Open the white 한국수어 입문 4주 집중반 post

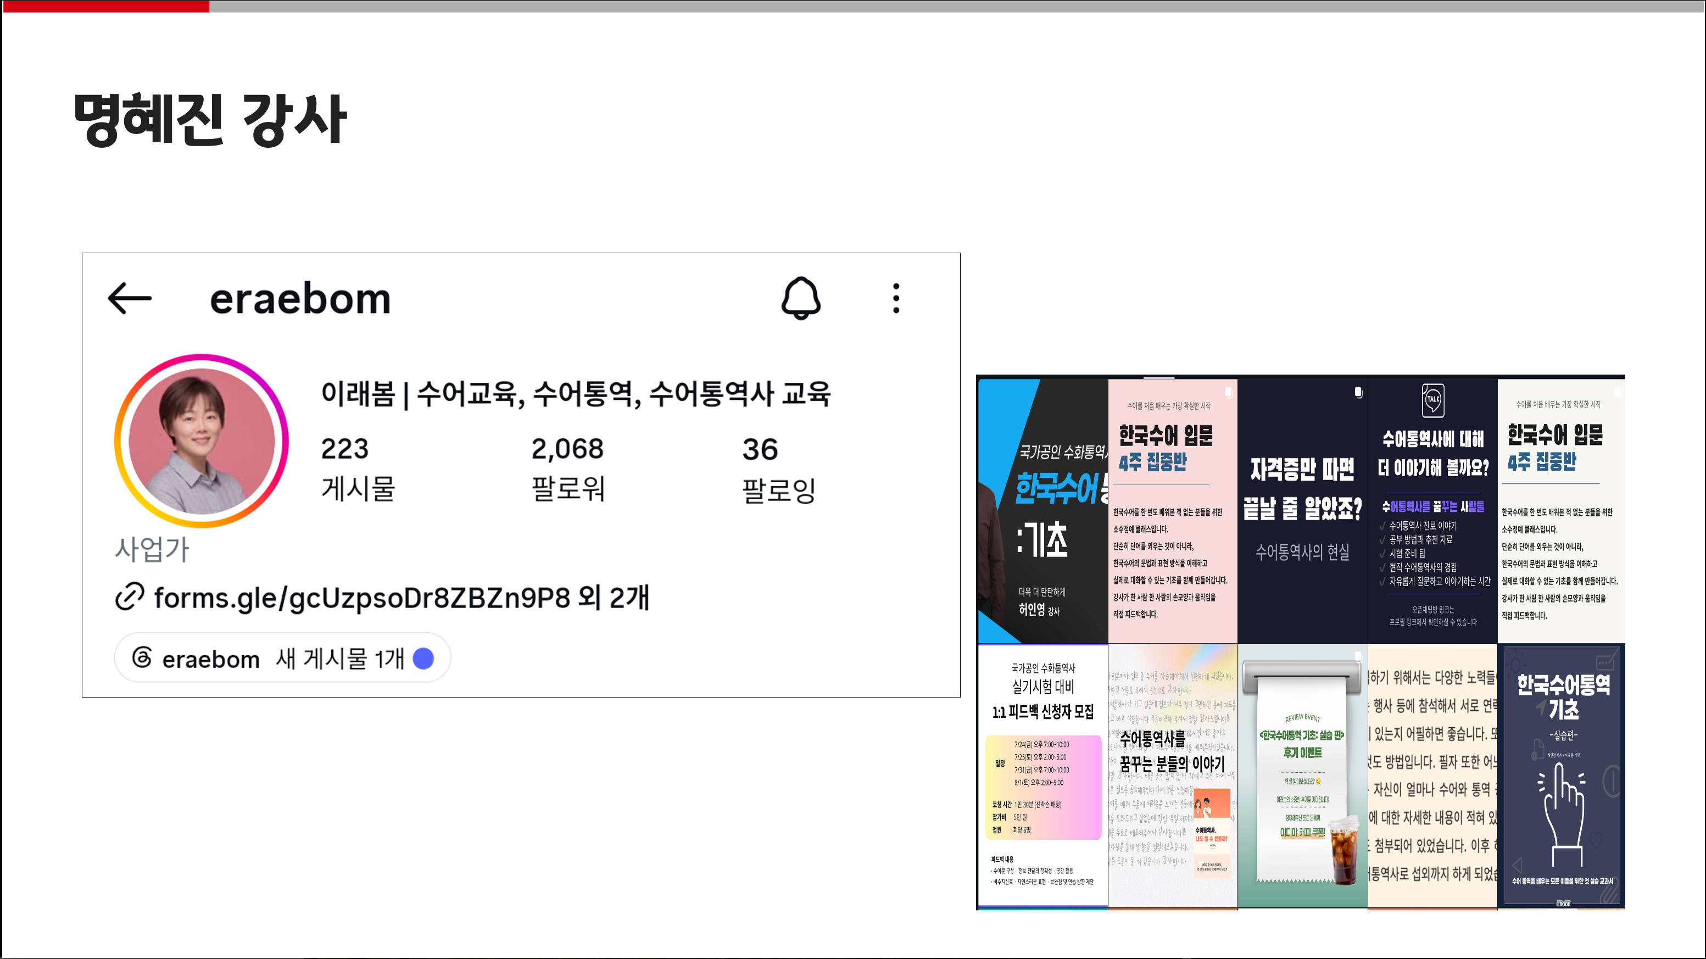tap(1561, 511)
